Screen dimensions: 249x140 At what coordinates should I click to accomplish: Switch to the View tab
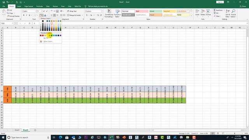pyautogui.click(x=63, y=6)
